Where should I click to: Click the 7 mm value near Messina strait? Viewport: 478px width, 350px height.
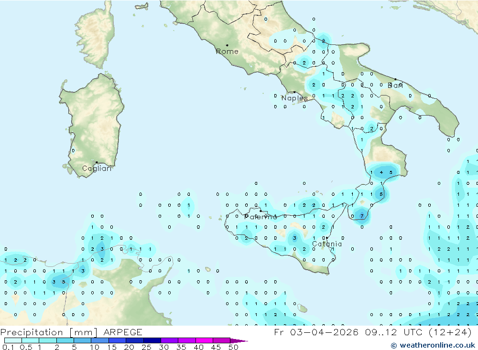[x=362, y=216]
